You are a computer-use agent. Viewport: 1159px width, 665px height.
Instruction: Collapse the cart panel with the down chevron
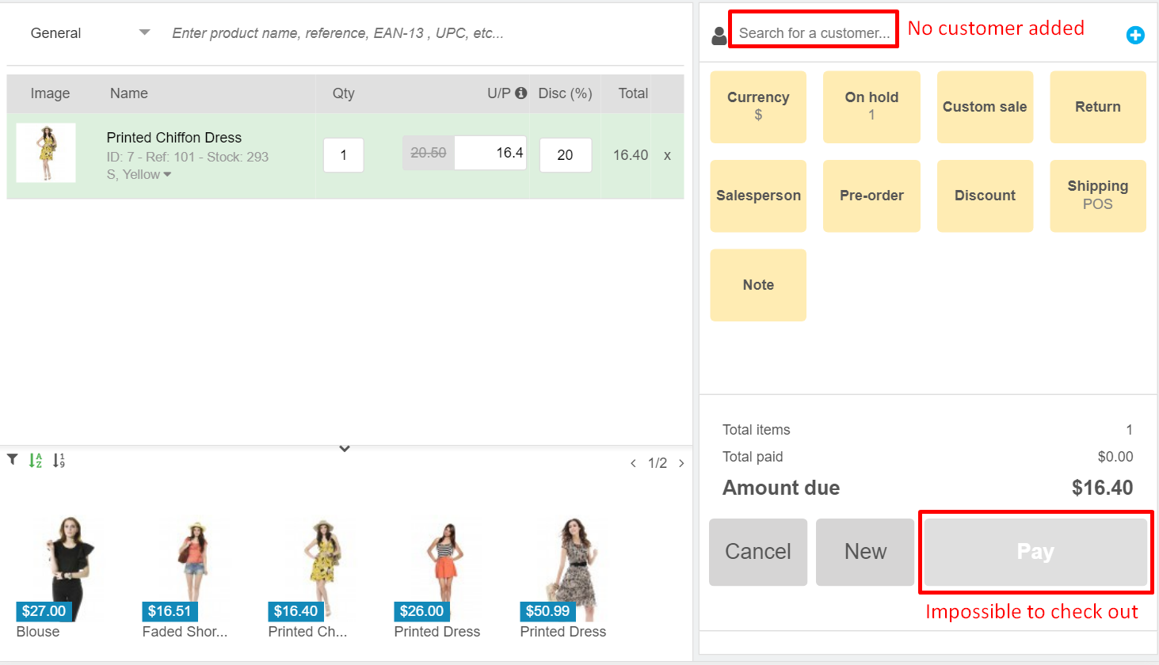click(344, 448)
